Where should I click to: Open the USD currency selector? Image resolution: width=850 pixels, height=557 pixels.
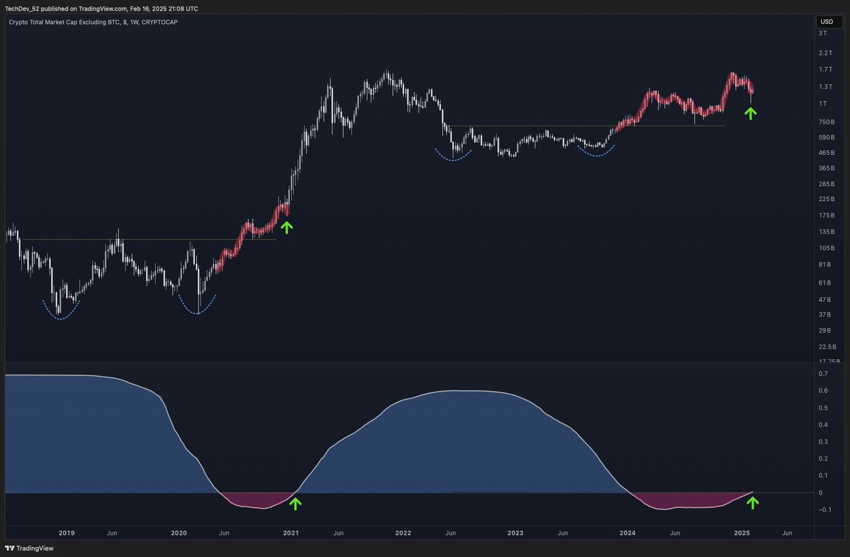tap(828, 22)
